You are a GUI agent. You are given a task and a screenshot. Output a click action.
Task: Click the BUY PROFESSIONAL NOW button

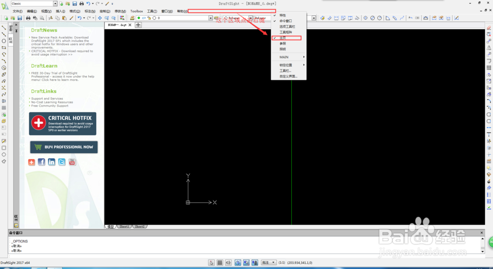click(64, 147)
